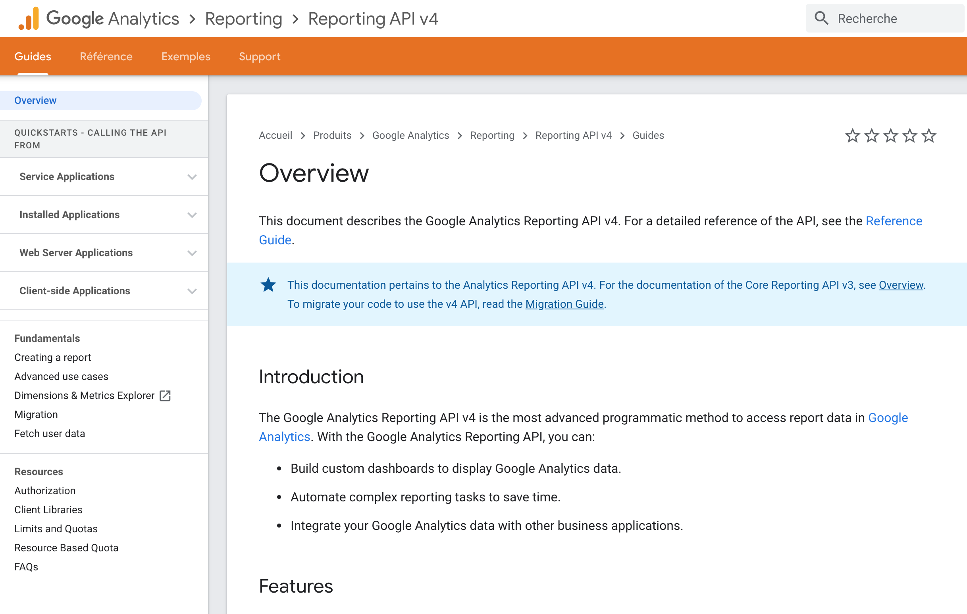The width and height of the screenshot is (967, 614).
Task: Open Limits and Quotas page
Action: point(56,529)
